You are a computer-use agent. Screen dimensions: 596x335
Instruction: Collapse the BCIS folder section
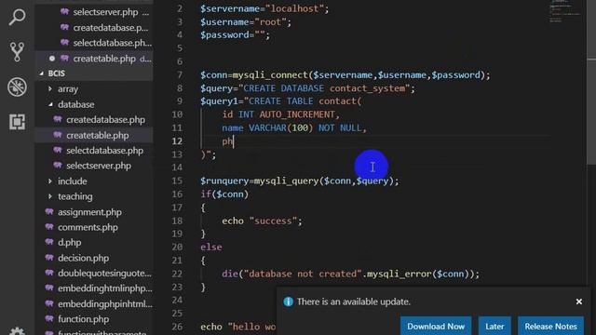[x=41, y=74]
